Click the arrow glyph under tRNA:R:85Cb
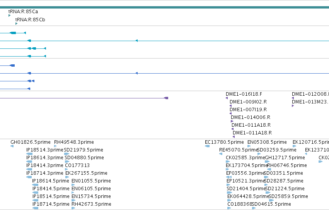This screenshot has height=210, width=329. tap(16, 24)
